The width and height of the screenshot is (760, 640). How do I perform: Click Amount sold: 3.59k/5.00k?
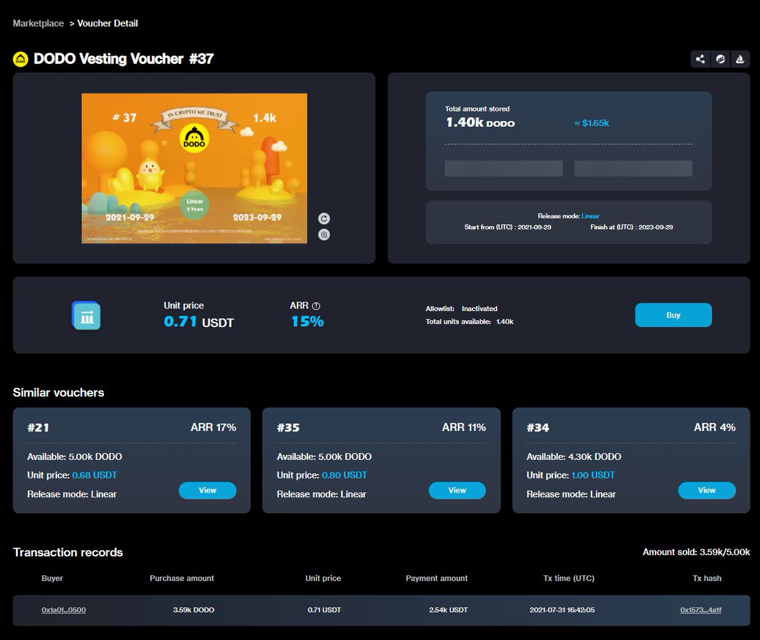point(697,553)
